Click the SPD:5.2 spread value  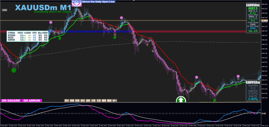(x=253, y=11)
